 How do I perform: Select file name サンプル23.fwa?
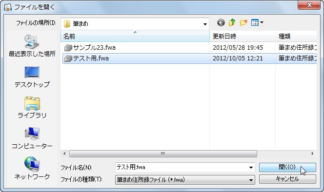[x=94, y=48]
